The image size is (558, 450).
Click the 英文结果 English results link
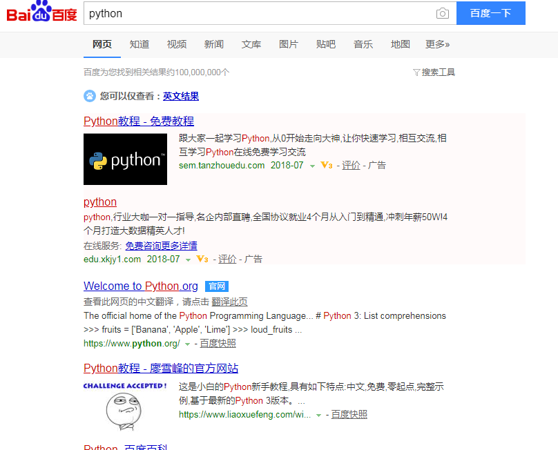coord(181,97)
